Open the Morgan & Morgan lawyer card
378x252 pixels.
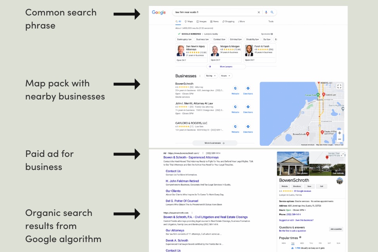pos(225,53)
